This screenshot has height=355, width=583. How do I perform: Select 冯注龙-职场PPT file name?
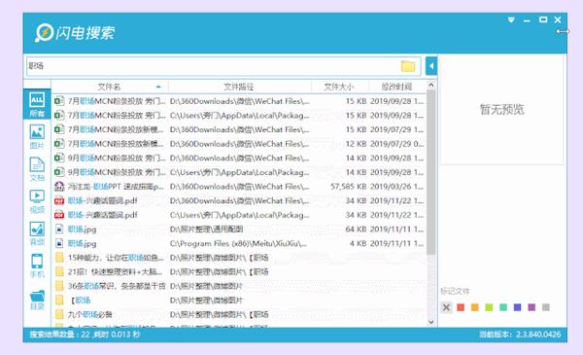coord(116,187)
